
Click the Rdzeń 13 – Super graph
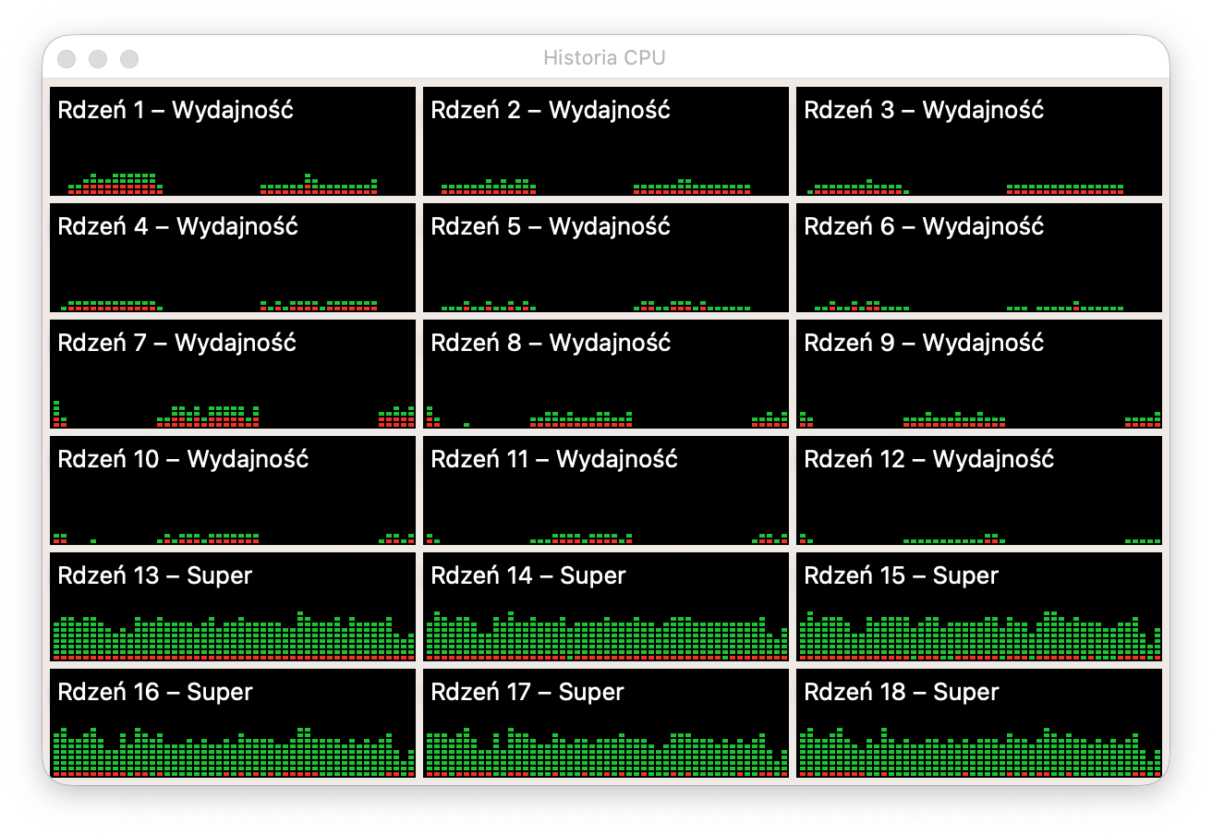(233, 607)
